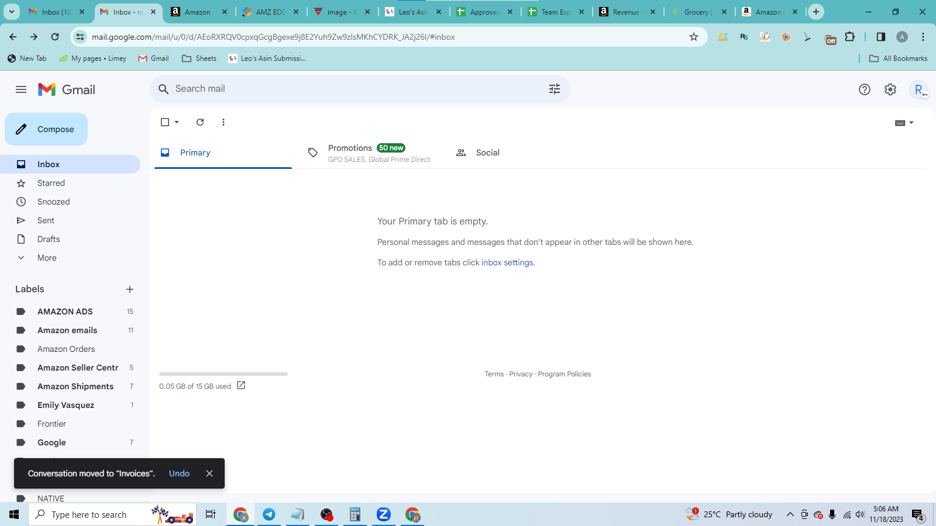Switch to the Social tab

518,153
